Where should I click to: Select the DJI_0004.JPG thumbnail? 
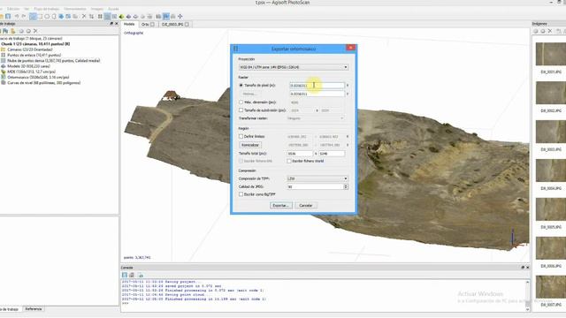point(550,170)
